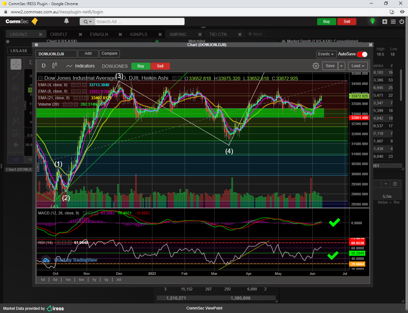
Task: Click the power logout icon
Action: point(402,22)
